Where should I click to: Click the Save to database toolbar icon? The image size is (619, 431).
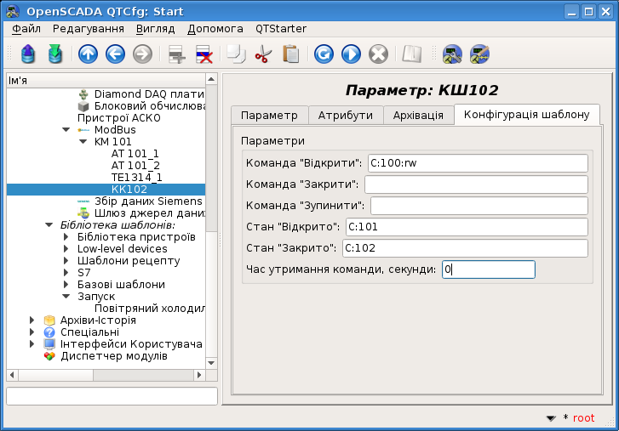pyautogui.click(x=55, y=54)
